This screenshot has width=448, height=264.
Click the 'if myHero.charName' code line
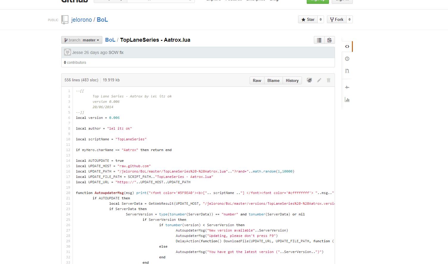[x=124, y=150]
